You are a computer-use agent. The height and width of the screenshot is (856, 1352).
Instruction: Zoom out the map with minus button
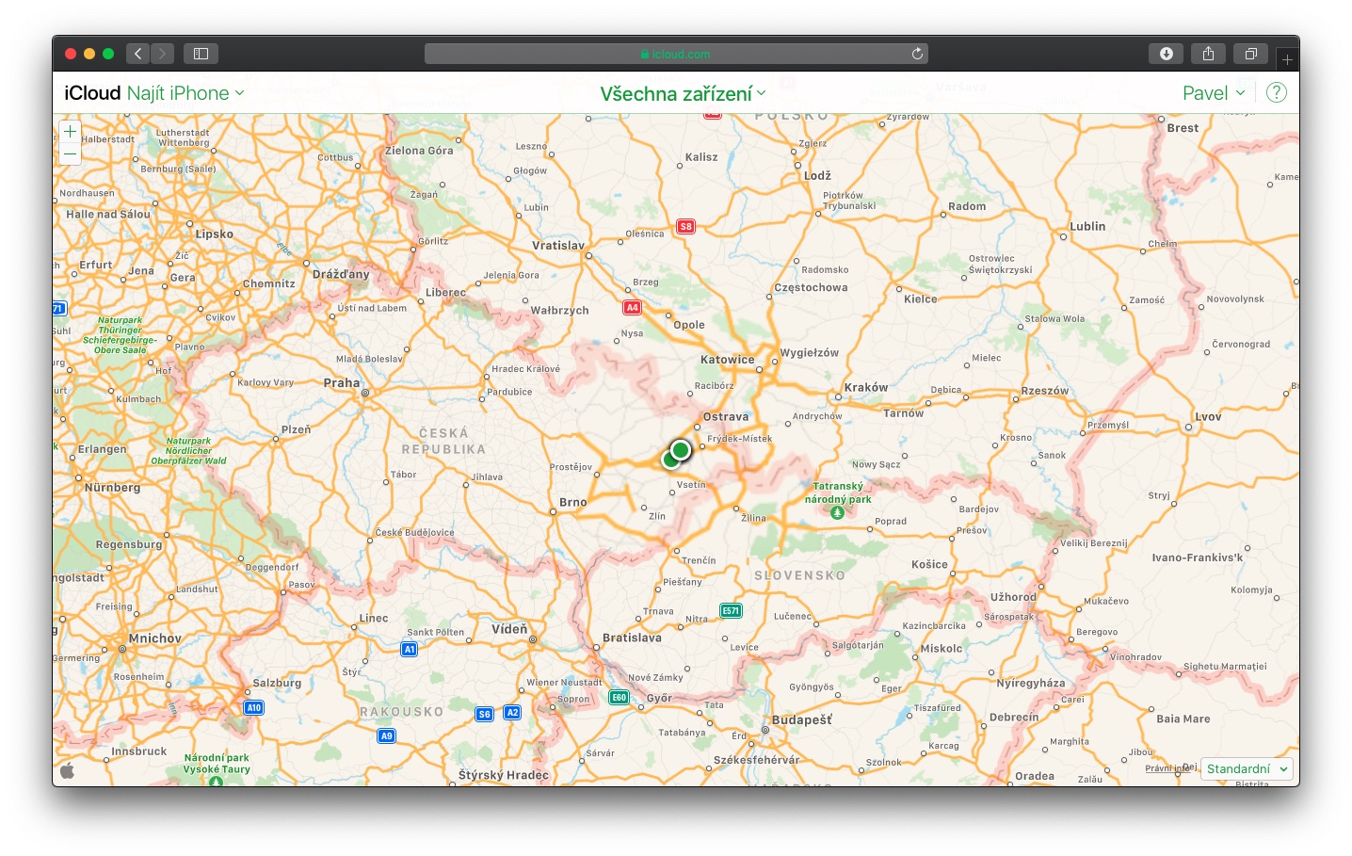click(70, 153)
